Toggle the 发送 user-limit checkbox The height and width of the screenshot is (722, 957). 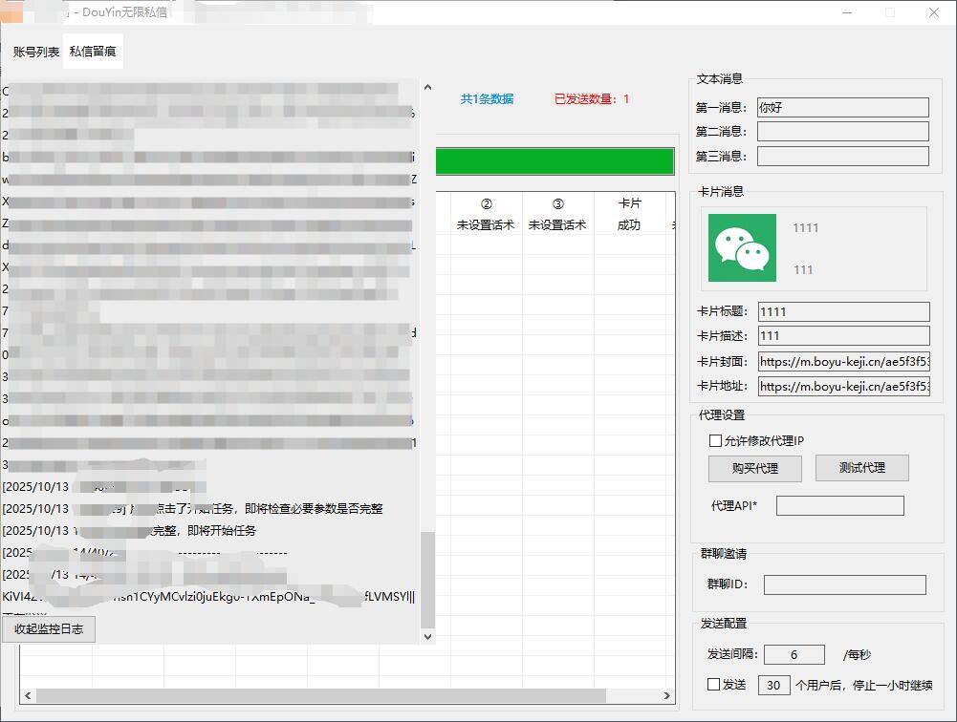tap(713, 685)
